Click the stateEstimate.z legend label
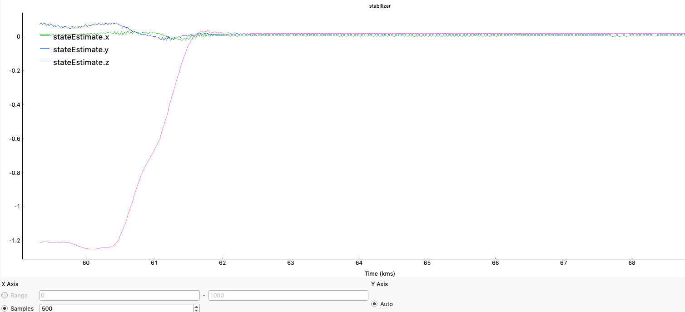 click(x=81, y=62)
